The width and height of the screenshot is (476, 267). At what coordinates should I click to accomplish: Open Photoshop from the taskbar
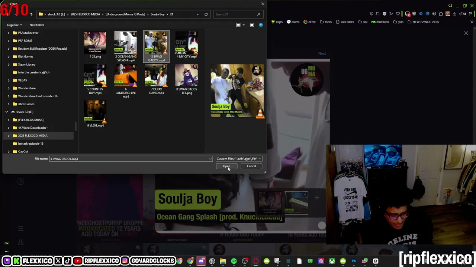pos(354,261)
